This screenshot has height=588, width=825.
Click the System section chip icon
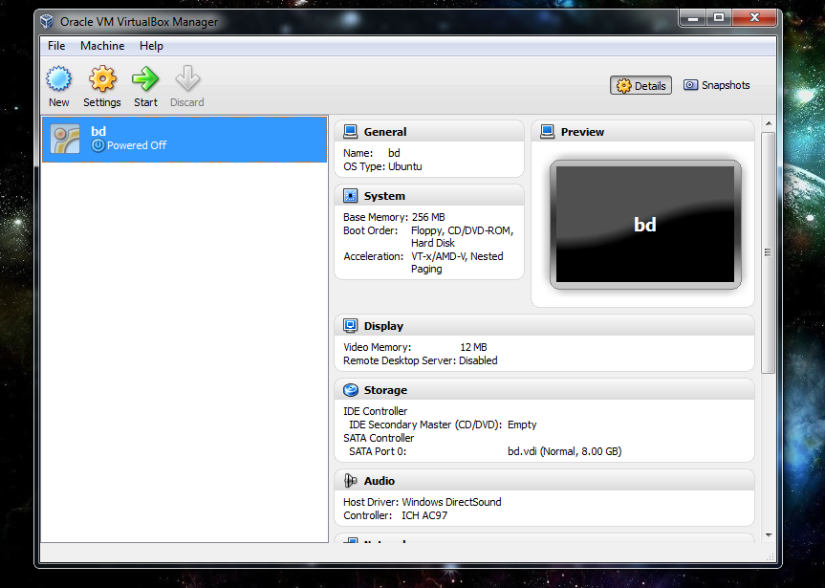[x=351, y=196]
